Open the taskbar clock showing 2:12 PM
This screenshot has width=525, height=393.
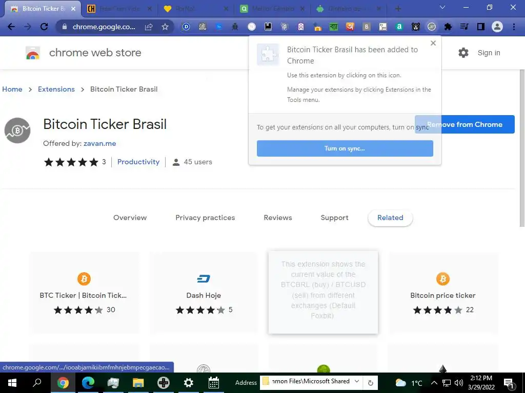481,383
